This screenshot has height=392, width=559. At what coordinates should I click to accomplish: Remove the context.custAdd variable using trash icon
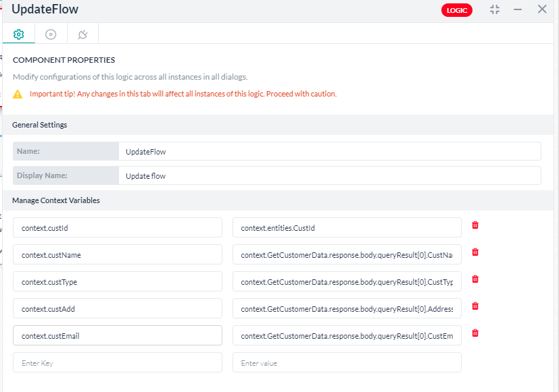[475, 305]
